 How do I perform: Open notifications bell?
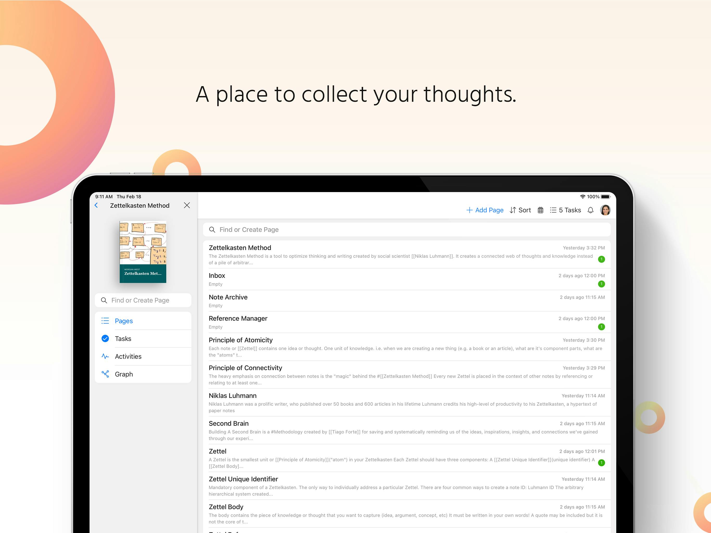click(591, 210)
